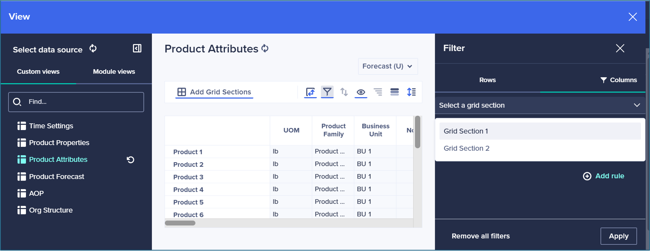The width and height of the screenshot is (650, 251).
Task: Click the row banding toolbar icon
Action: (394, 92)
